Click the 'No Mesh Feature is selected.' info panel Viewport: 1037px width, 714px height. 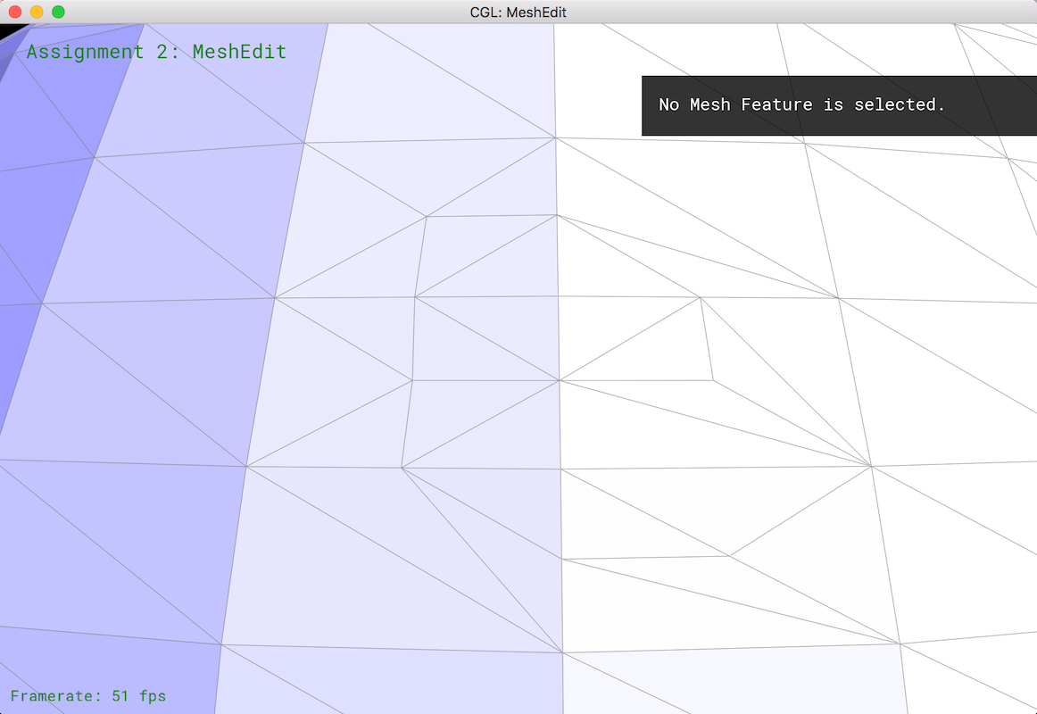pyautogui.click(x=839, y=106)
